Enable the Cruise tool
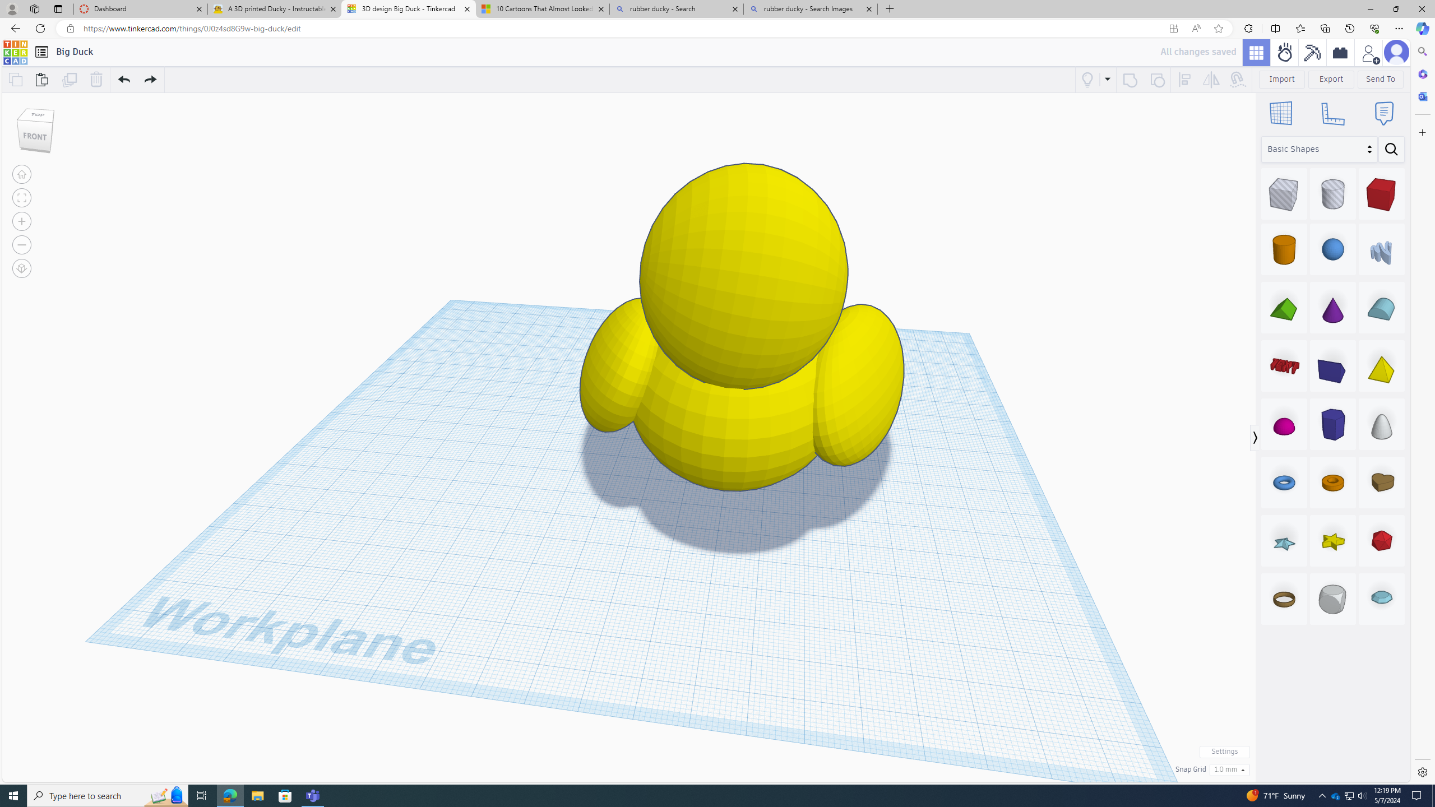Screen dimensions: 1435x807 tap(1237, 80)
